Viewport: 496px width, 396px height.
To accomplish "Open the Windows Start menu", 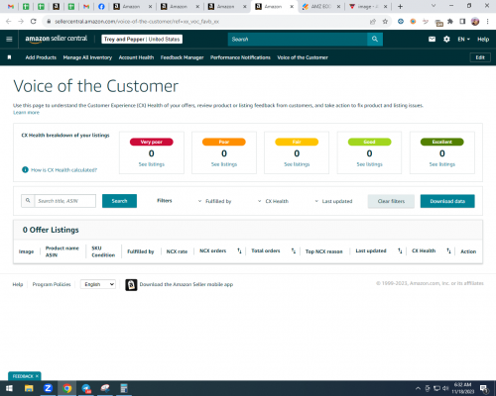I will [x=9, y=388].
